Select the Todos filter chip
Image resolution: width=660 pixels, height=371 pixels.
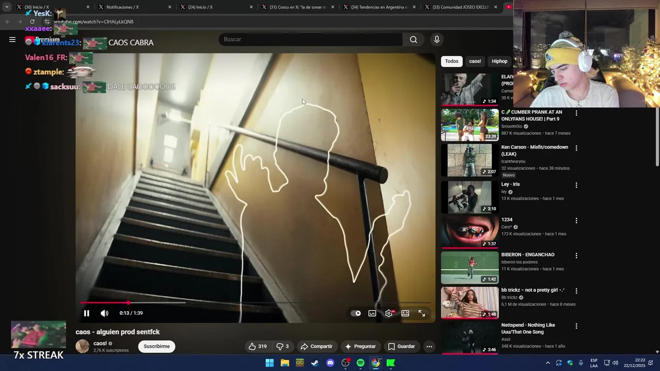pyautogui.click(x=452, y=61)
